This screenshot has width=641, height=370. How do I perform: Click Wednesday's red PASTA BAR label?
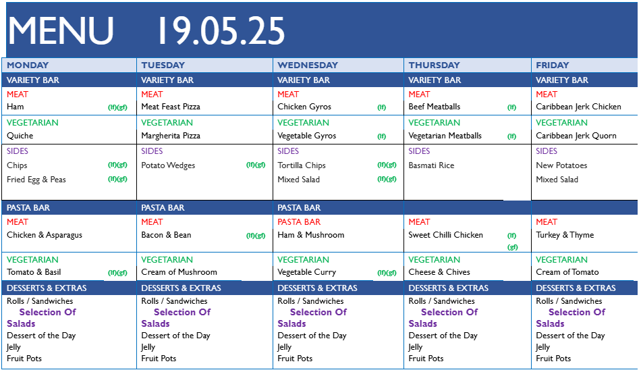click(299, 222)
